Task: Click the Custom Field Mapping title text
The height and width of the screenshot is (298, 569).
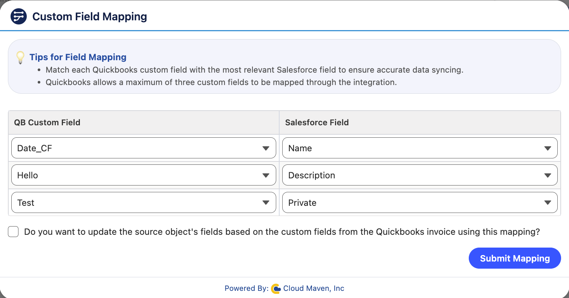Action: [90, 17]
